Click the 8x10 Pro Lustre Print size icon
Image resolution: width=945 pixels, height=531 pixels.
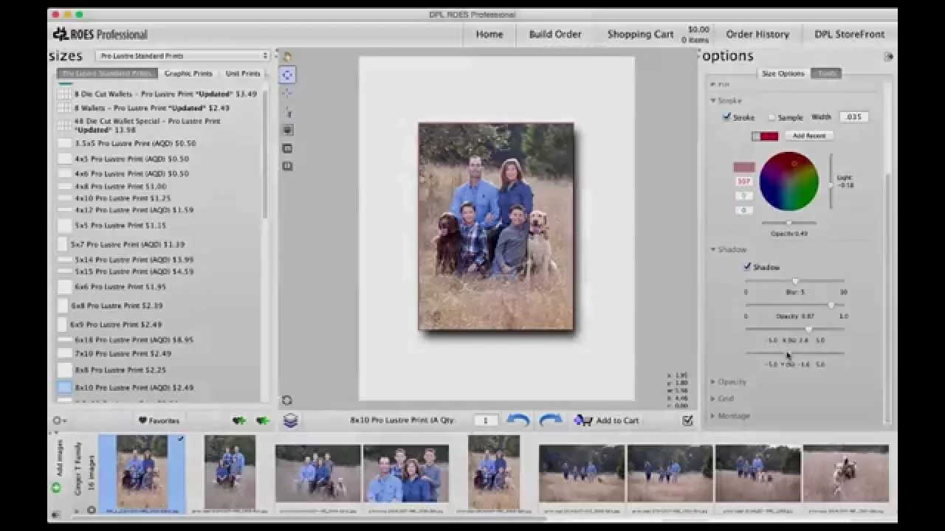65,387
